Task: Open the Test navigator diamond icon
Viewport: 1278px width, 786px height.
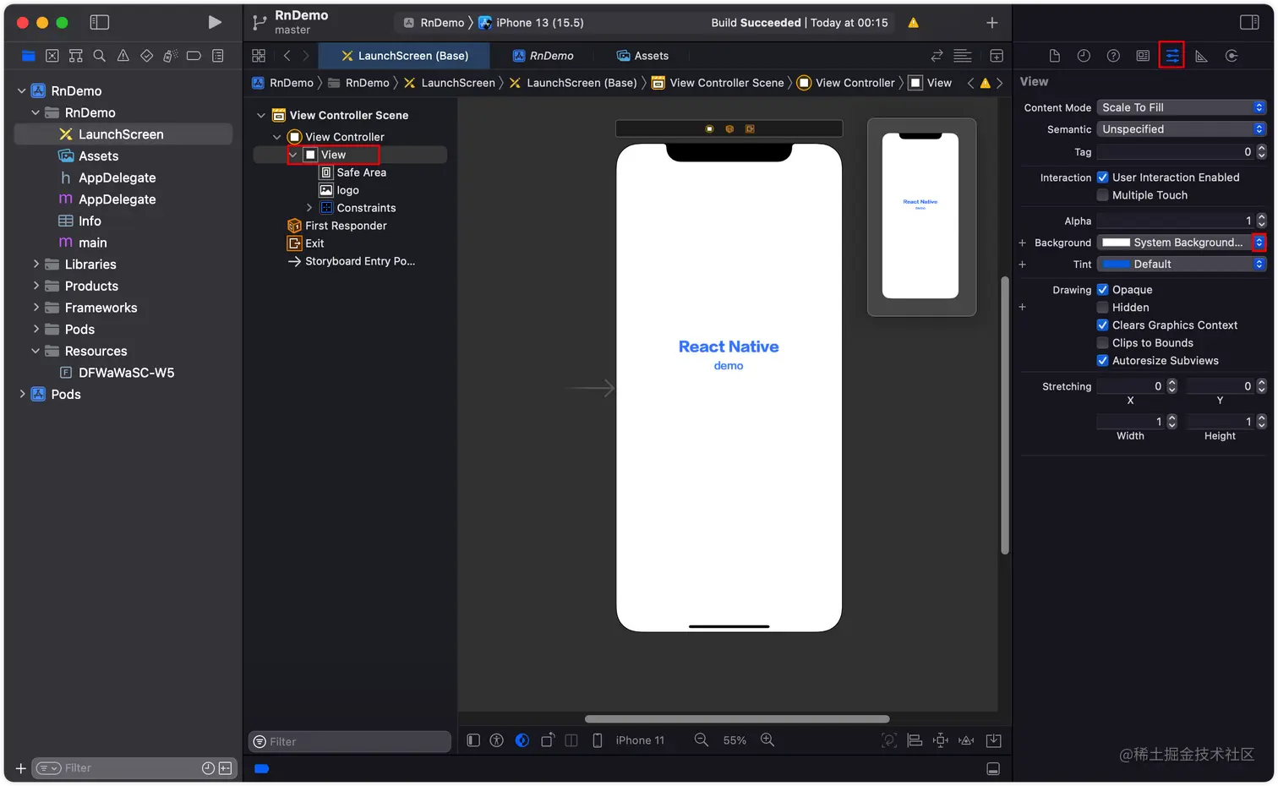Action: [x=147, y=56]
